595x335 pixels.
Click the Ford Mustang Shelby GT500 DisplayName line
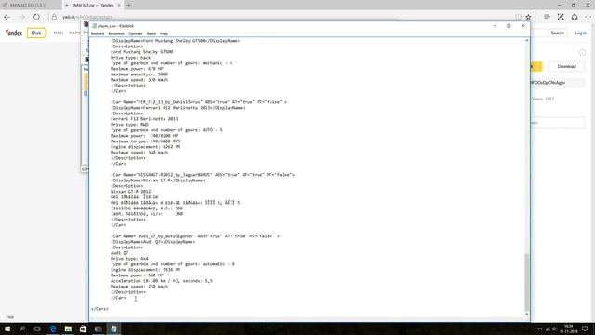pyautogui.click(x=176, y=41)
